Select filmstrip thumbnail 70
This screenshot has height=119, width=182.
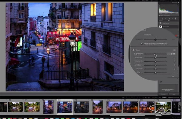pyautogui.click(x=15, y=107)
